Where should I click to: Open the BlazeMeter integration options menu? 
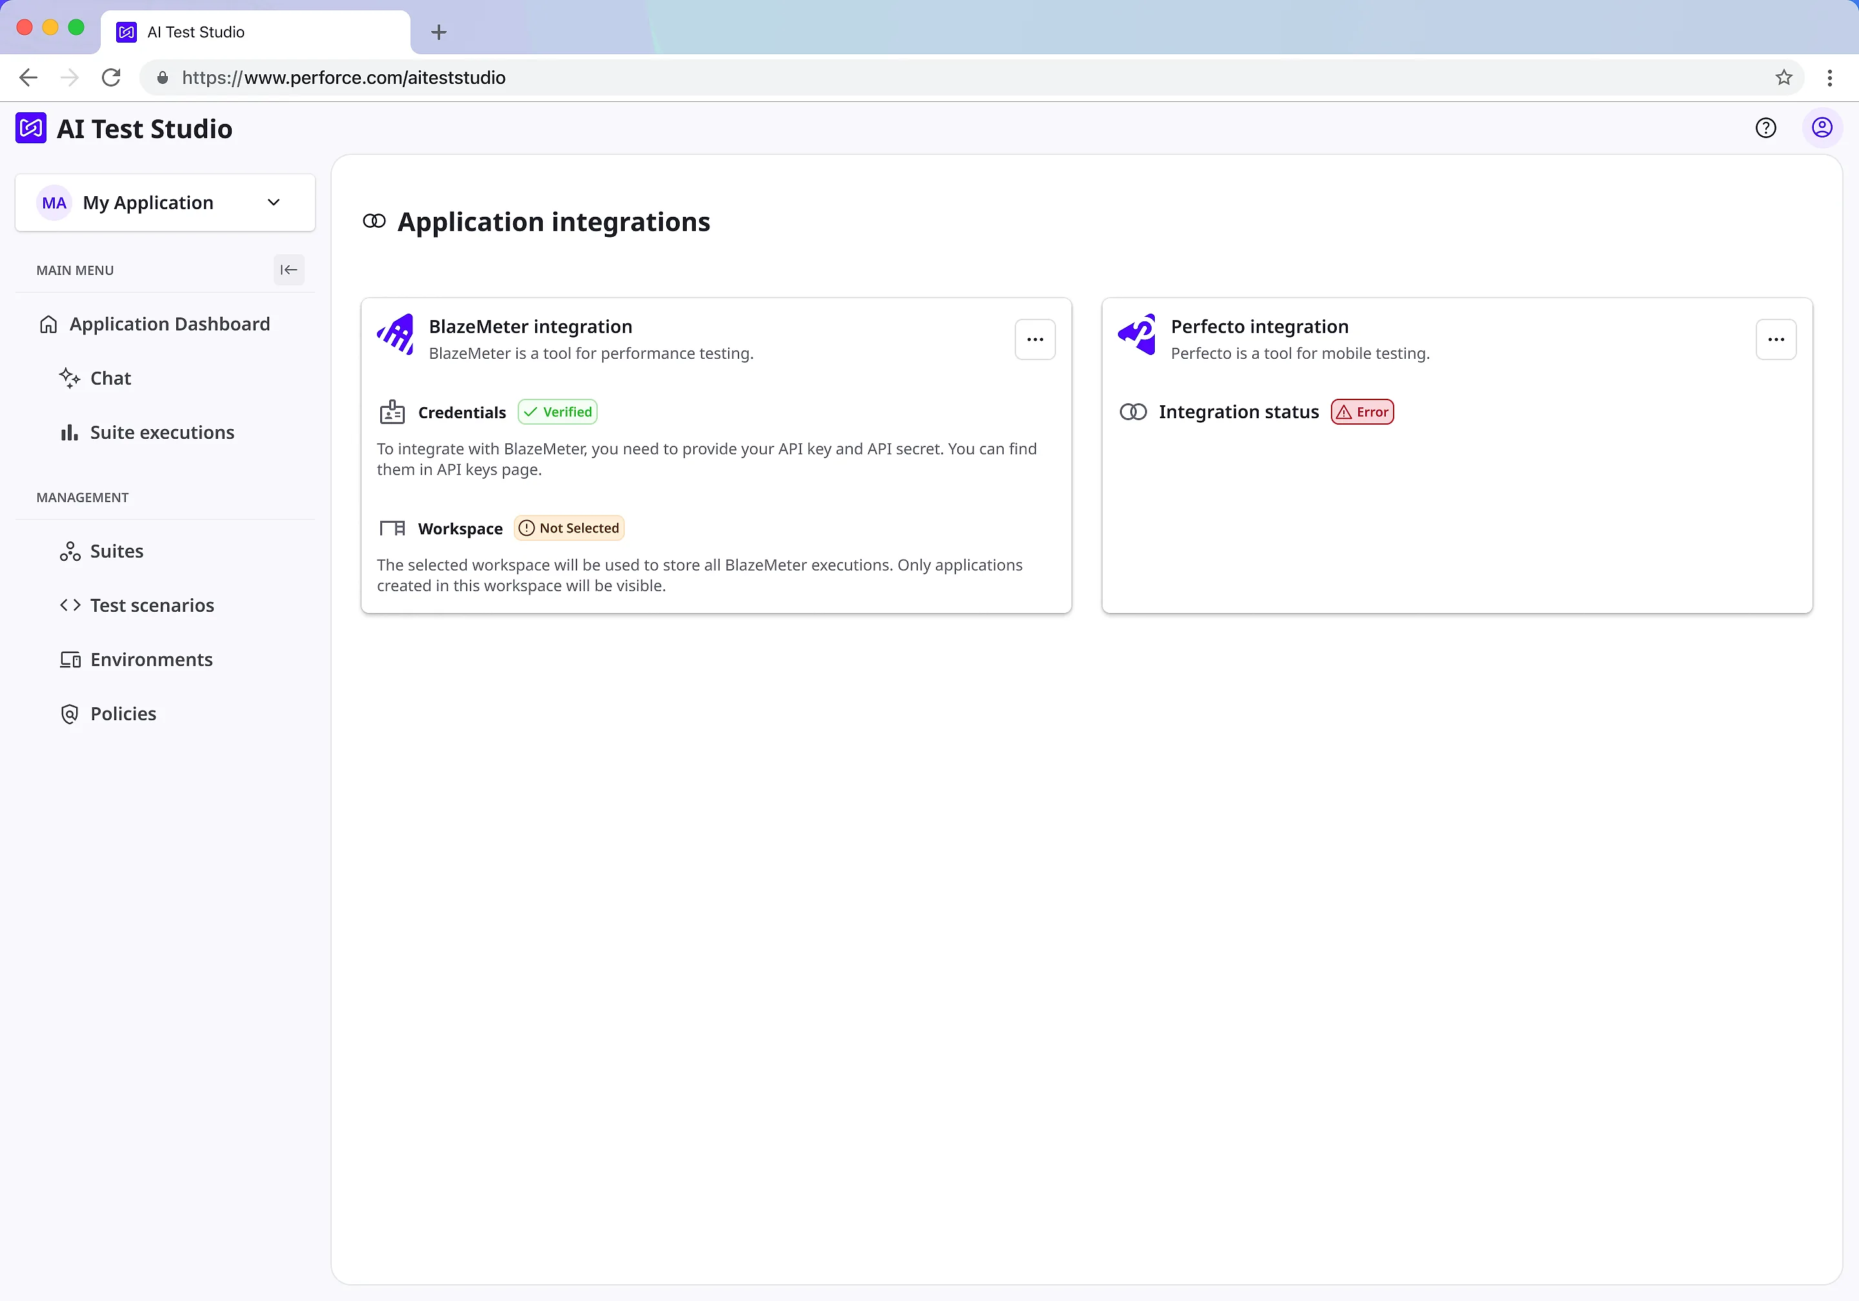[1035, 339]
